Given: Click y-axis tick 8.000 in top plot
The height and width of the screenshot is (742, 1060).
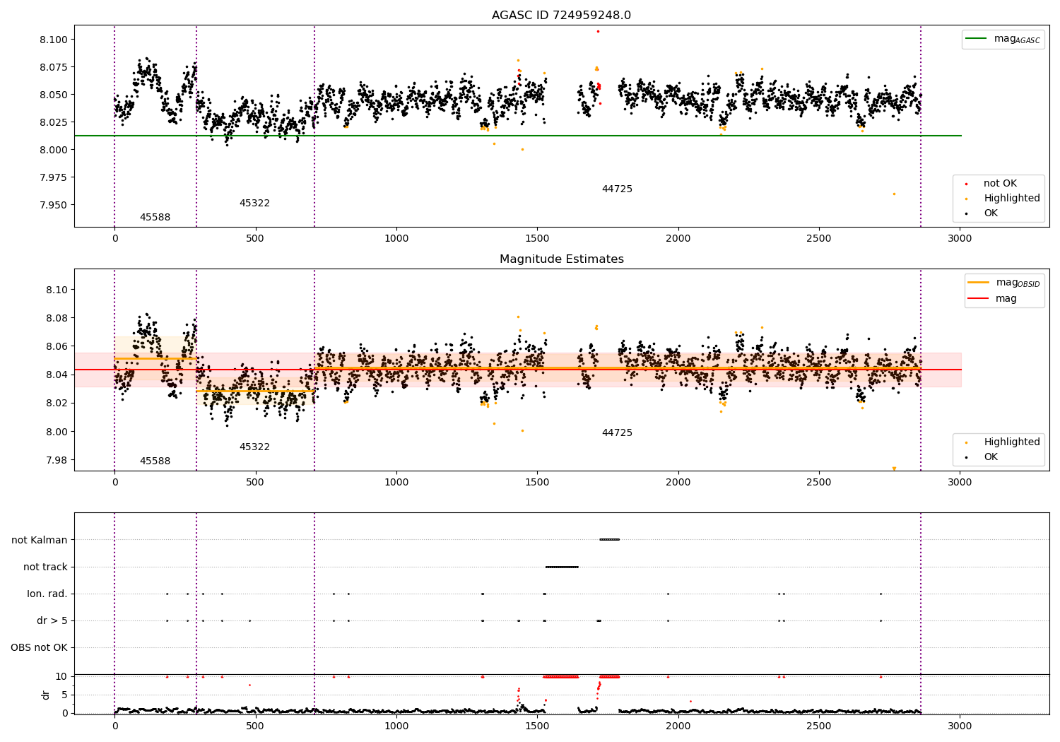Looking at the screenshot, I should (x=54, y=150).
